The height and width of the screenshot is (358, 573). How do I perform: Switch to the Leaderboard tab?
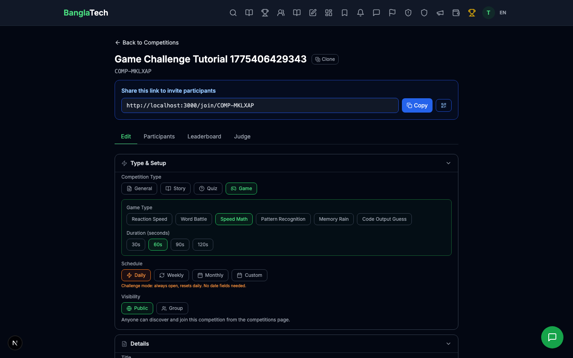(204, 136)
